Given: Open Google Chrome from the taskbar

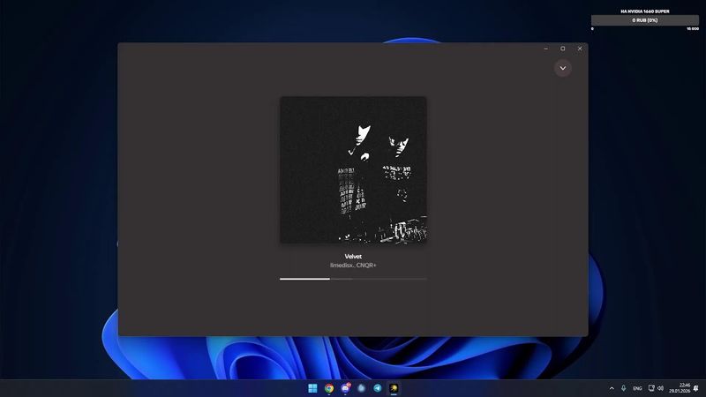Looking at the screenshot, I should coord(329,388).
